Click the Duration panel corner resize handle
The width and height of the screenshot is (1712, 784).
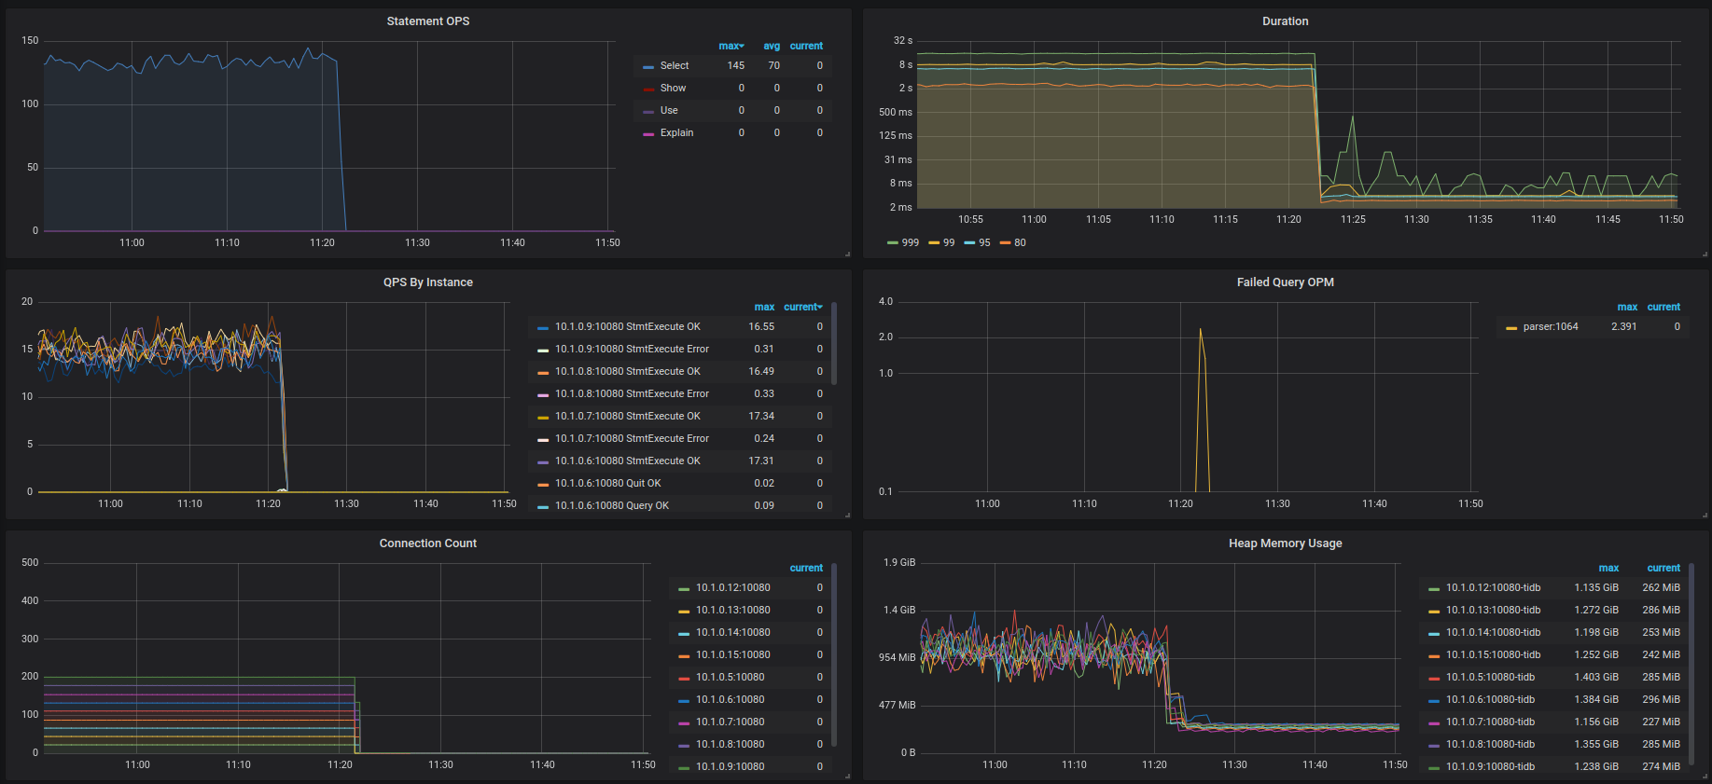(1705, 254)
